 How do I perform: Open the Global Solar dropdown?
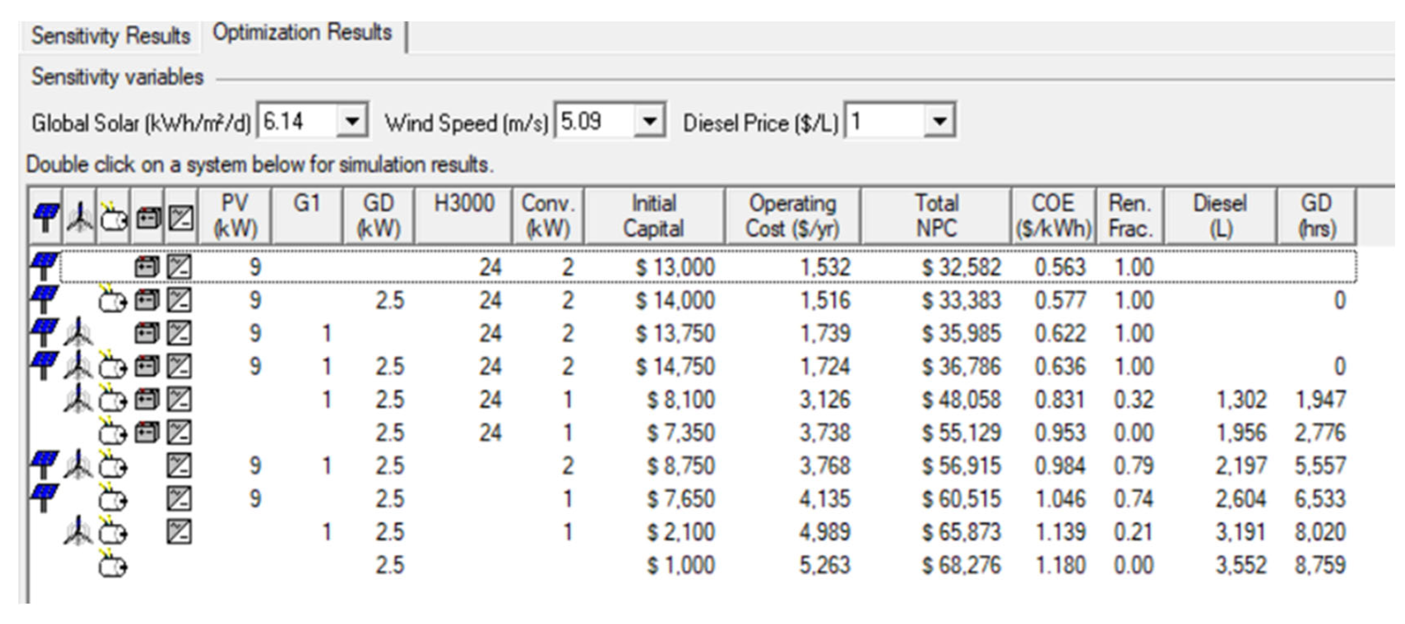pos(352,121)
